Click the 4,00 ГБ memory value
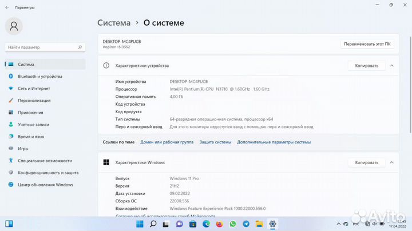 [176, 97]
